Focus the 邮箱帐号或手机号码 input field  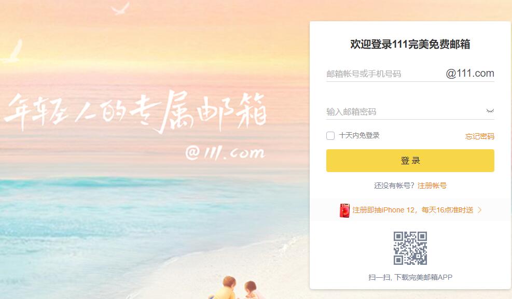pyautogui.click(x=385, y=74)
